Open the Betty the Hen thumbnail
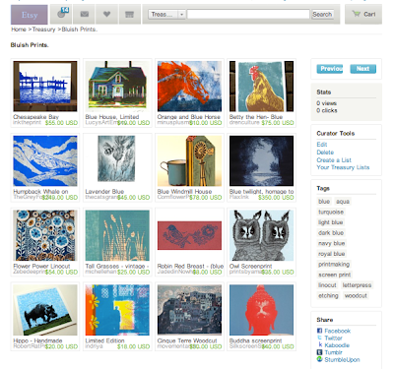Screen dimensions: 394x369 tap(261, 87)
